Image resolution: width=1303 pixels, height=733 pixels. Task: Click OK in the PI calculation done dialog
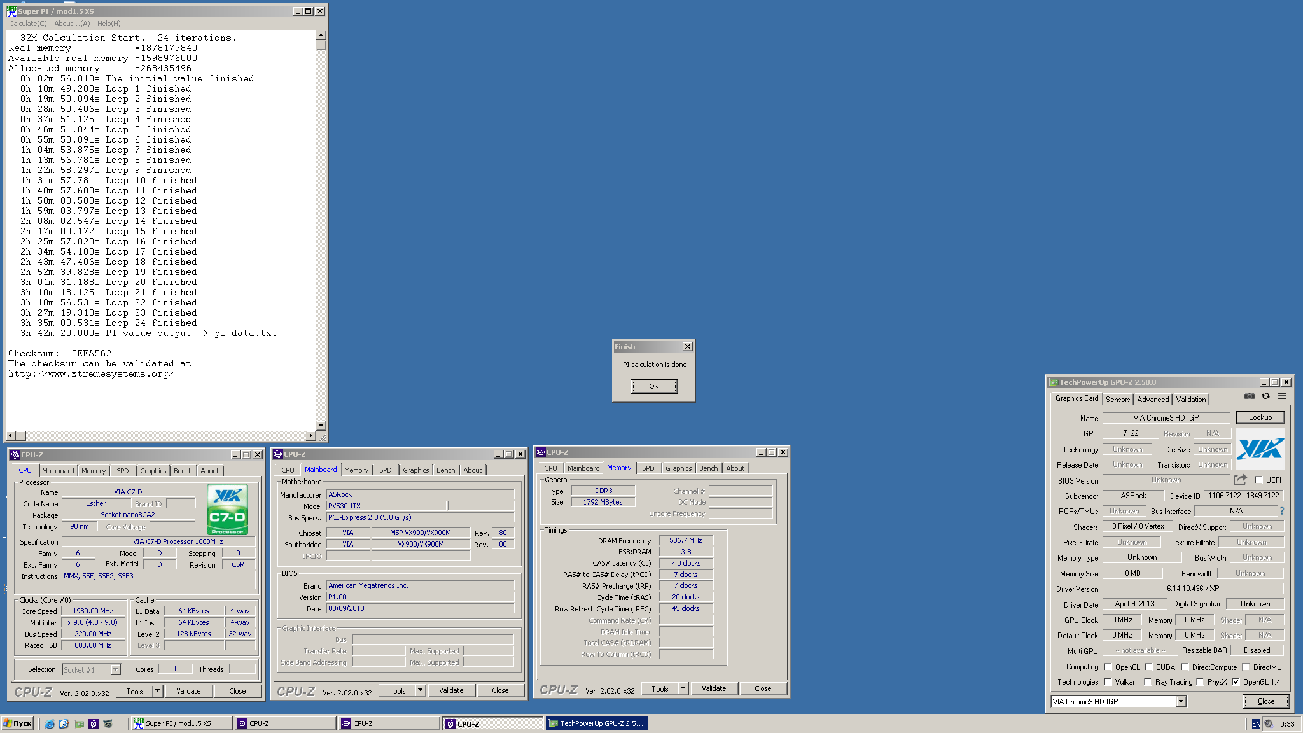654,386
